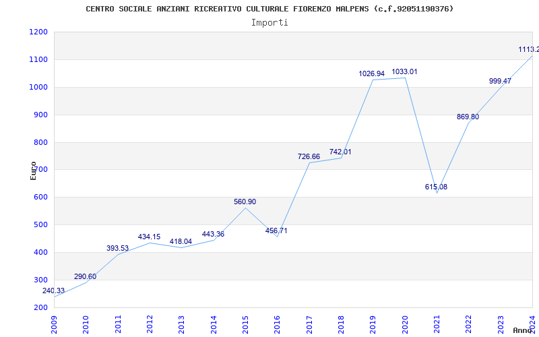This screenshot has height=337, width=539.
Task: Select the Importi subtitle text
Action: click(x=269, y=22)
